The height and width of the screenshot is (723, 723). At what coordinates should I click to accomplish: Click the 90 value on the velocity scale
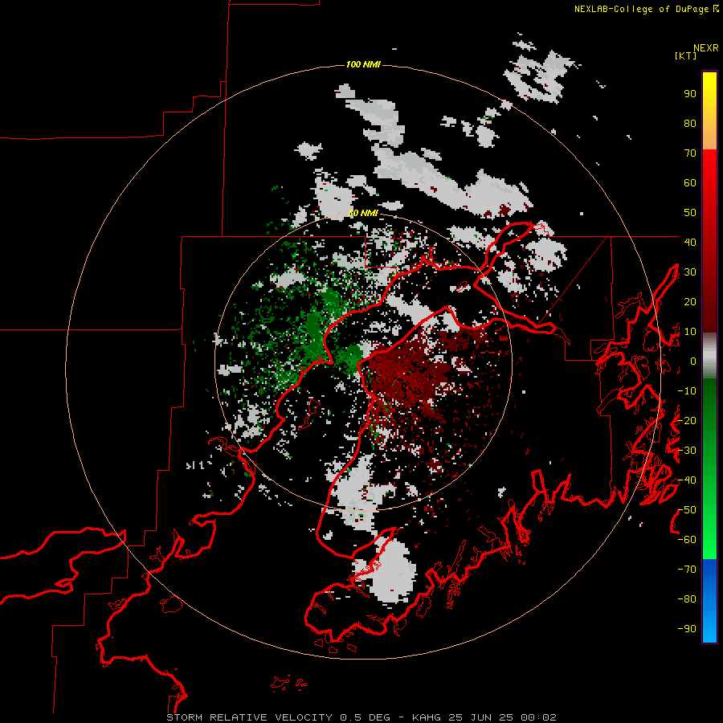[x=690, y=94]
